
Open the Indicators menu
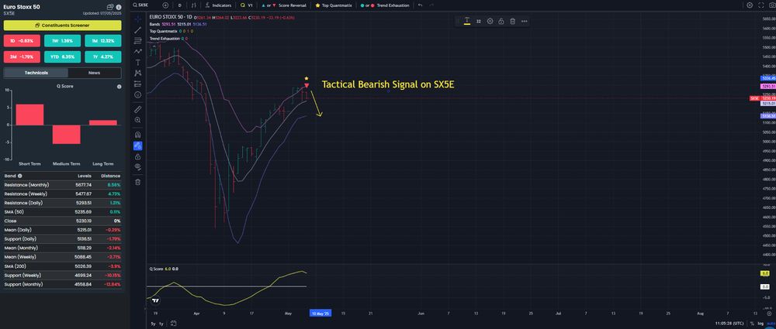click(x=218, y=5)
